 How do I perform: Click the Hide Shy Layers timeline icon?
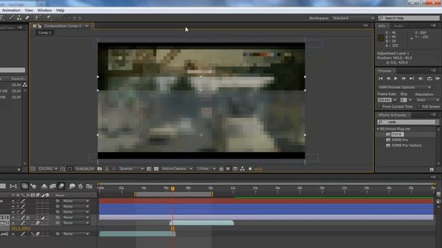tap(44, 186)
